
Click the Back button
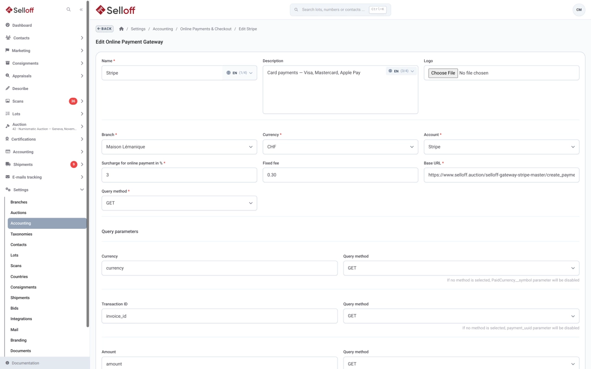(x=104, y=29)
